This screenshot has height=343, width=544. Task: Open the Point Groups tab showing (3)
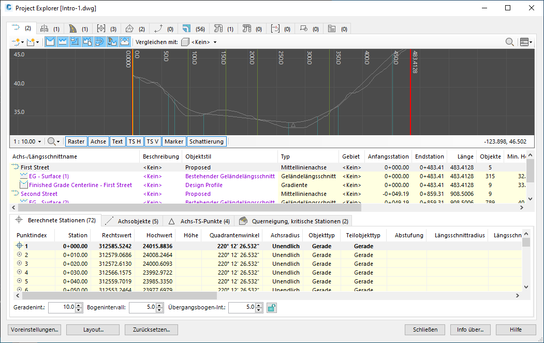[107, 29]
